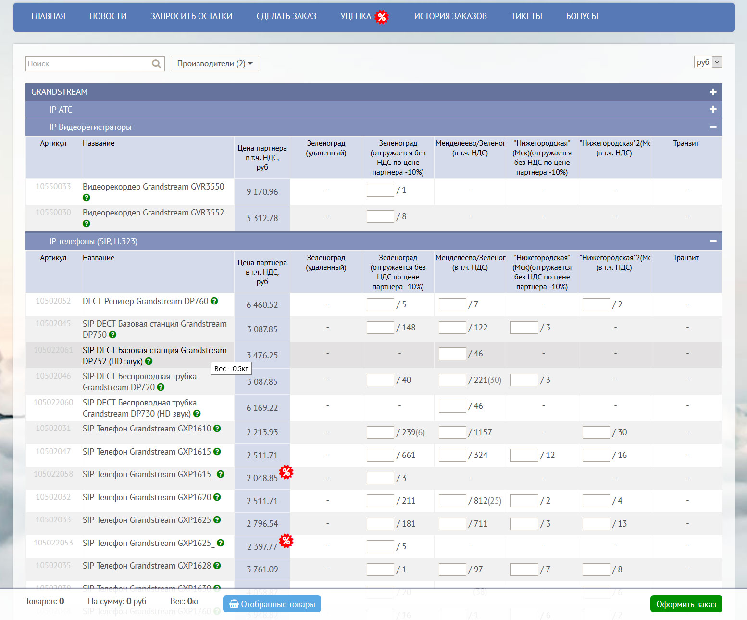Open ТИКЕТЫ menu item

click(x=526, y=16)
